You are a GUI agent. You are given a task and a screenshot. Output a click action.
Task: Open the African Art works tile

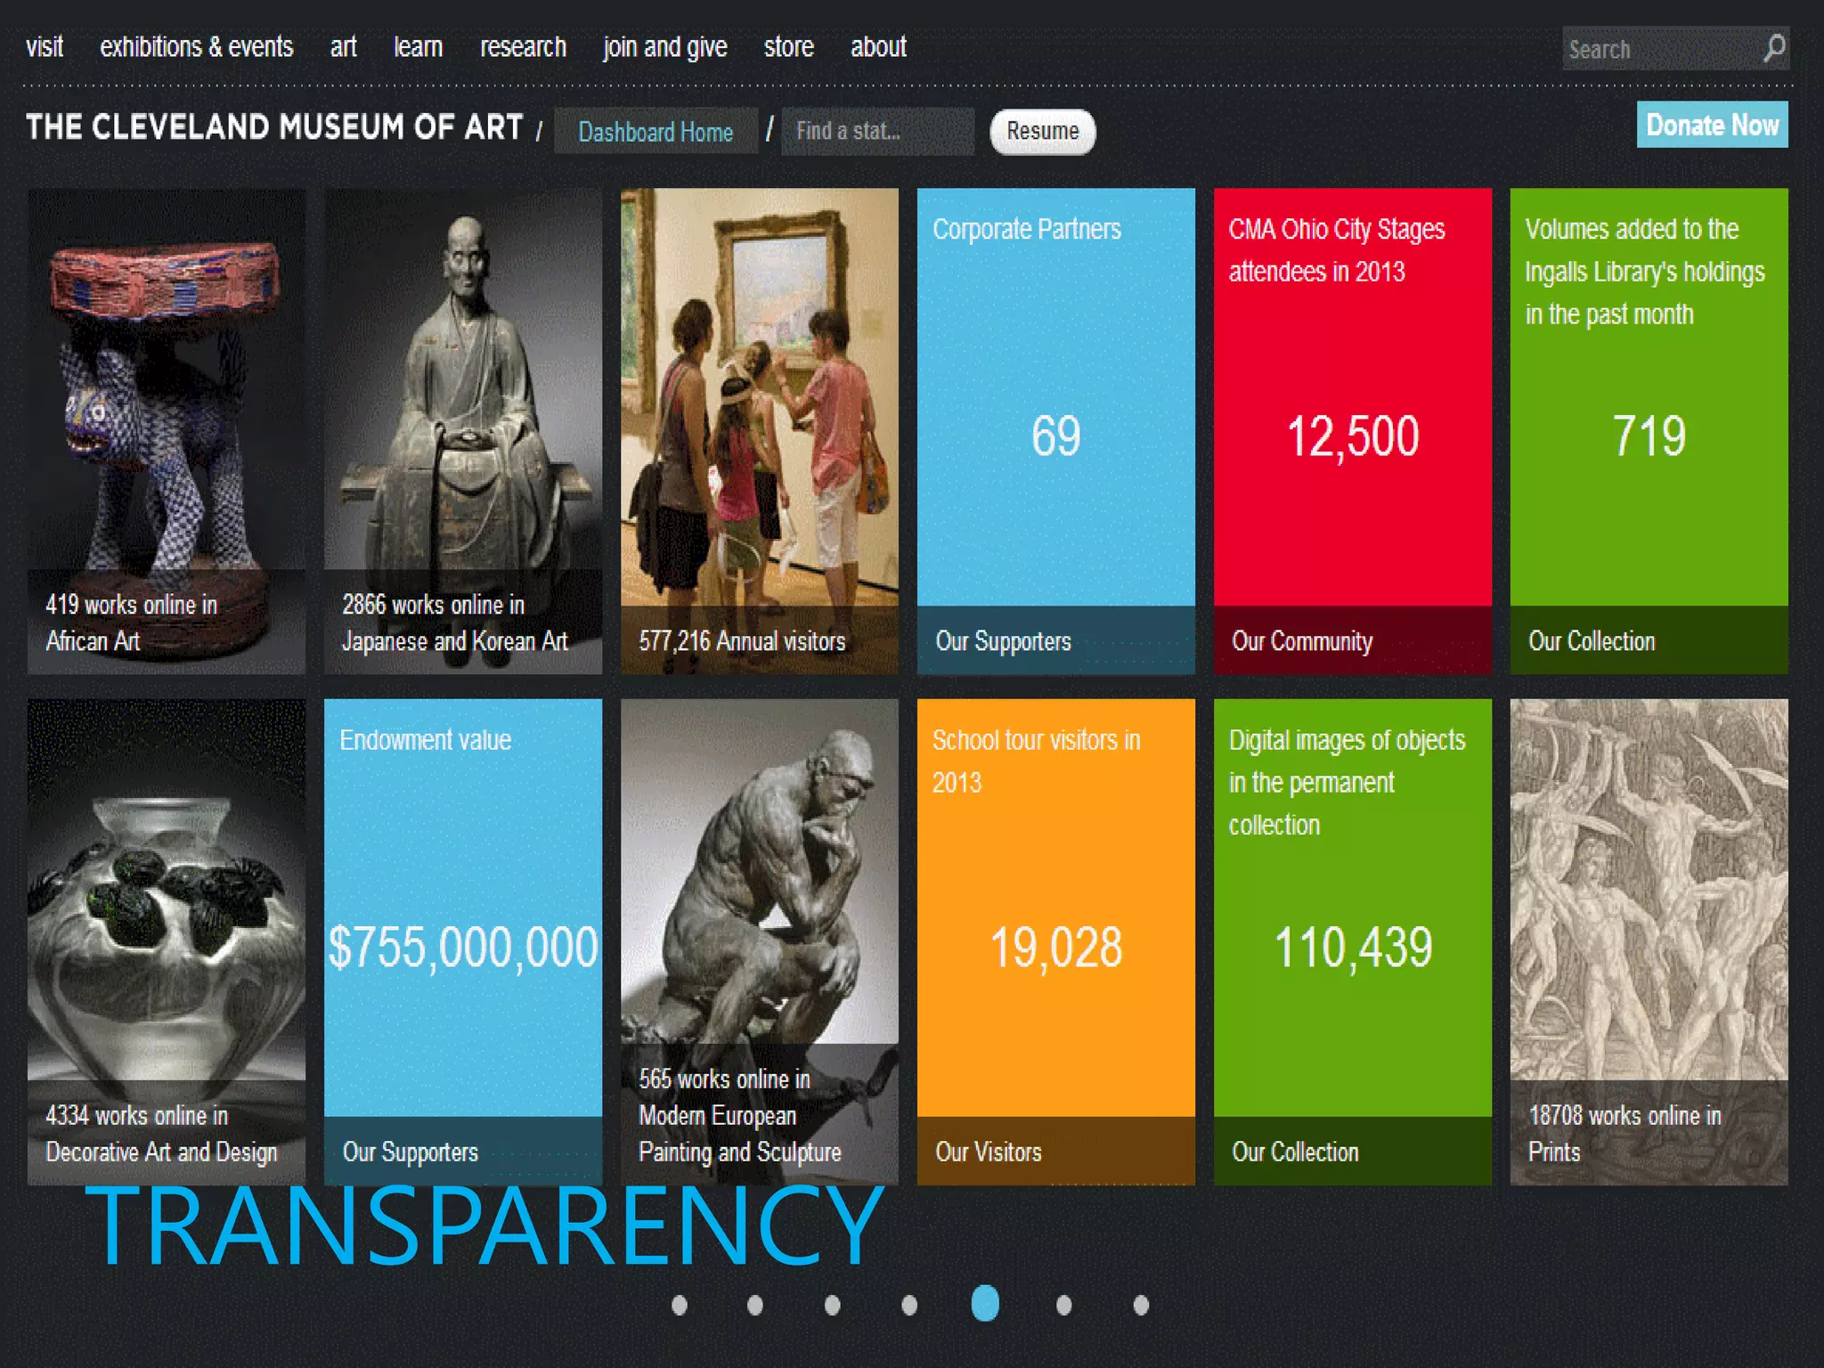pos(167,431)
